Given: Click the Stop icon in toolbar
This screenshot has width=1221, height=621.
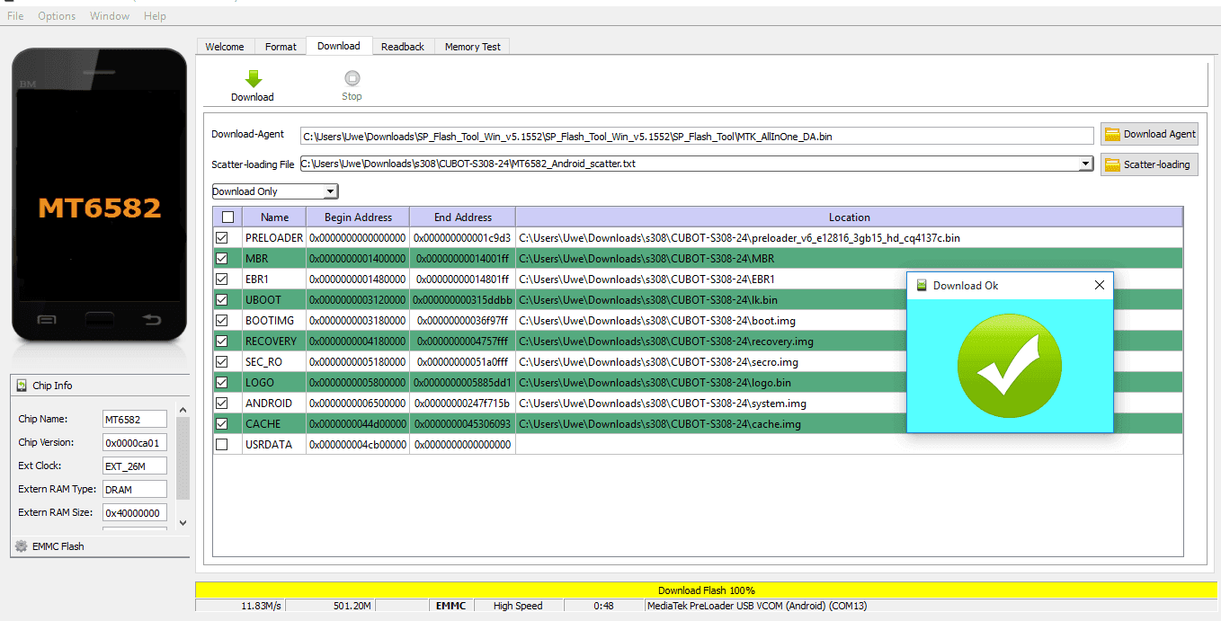Looking at the screenshot, I should click(x=352, y=79).
